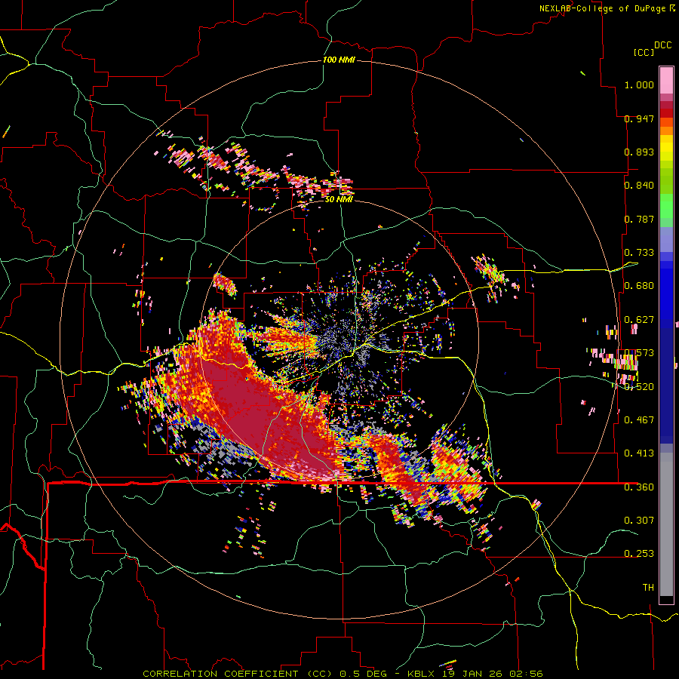Select the 0.467 scale label
Image resolution: width=679 pixels, height=679 pixels.
pyautogui.click(x=639, y=420)
